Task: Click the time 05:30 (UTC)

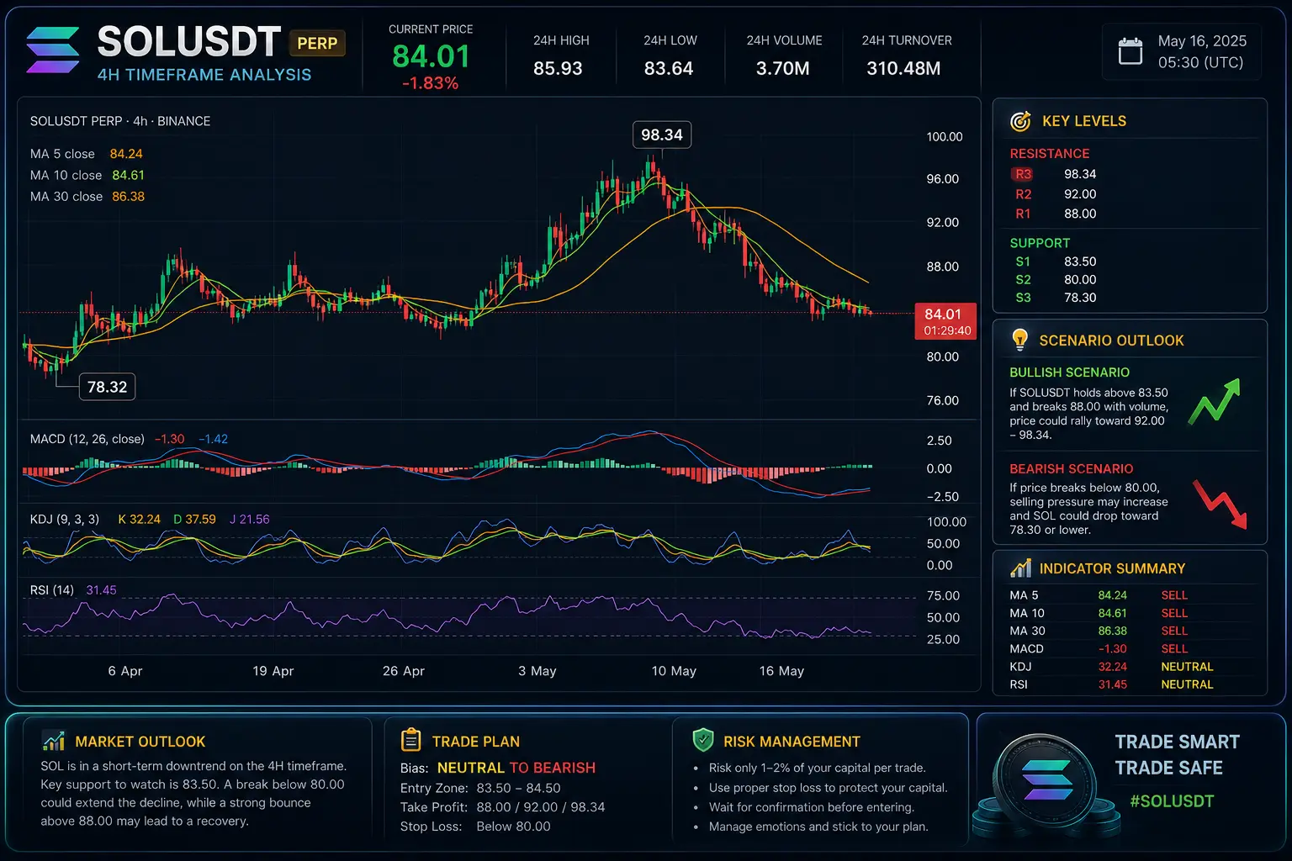Action: point(1200,62)
